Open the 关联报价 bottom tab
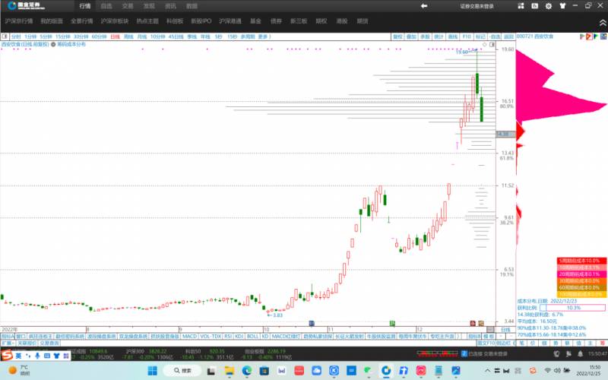The height and width of the screenshot is (380, 608). click(27, 344)
